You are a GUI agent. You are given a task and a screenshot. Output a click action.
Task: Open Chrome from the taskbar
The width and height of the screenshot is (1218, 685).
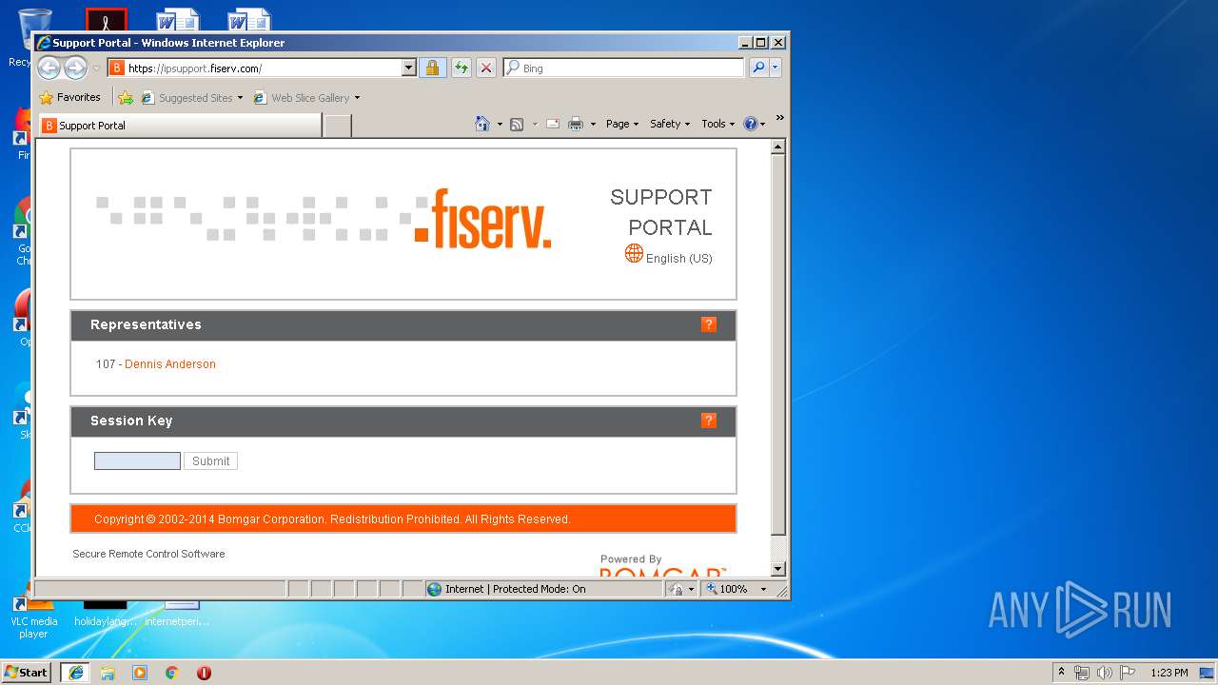tap(172, 673)
